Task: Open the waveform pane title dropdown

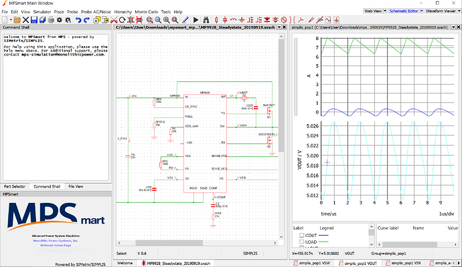Action: click(453, 27)
